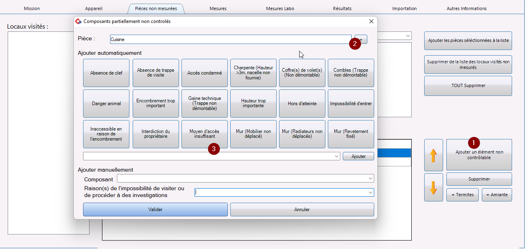
Task: Select the Absence de clef reason
Action: pos(106,73)
